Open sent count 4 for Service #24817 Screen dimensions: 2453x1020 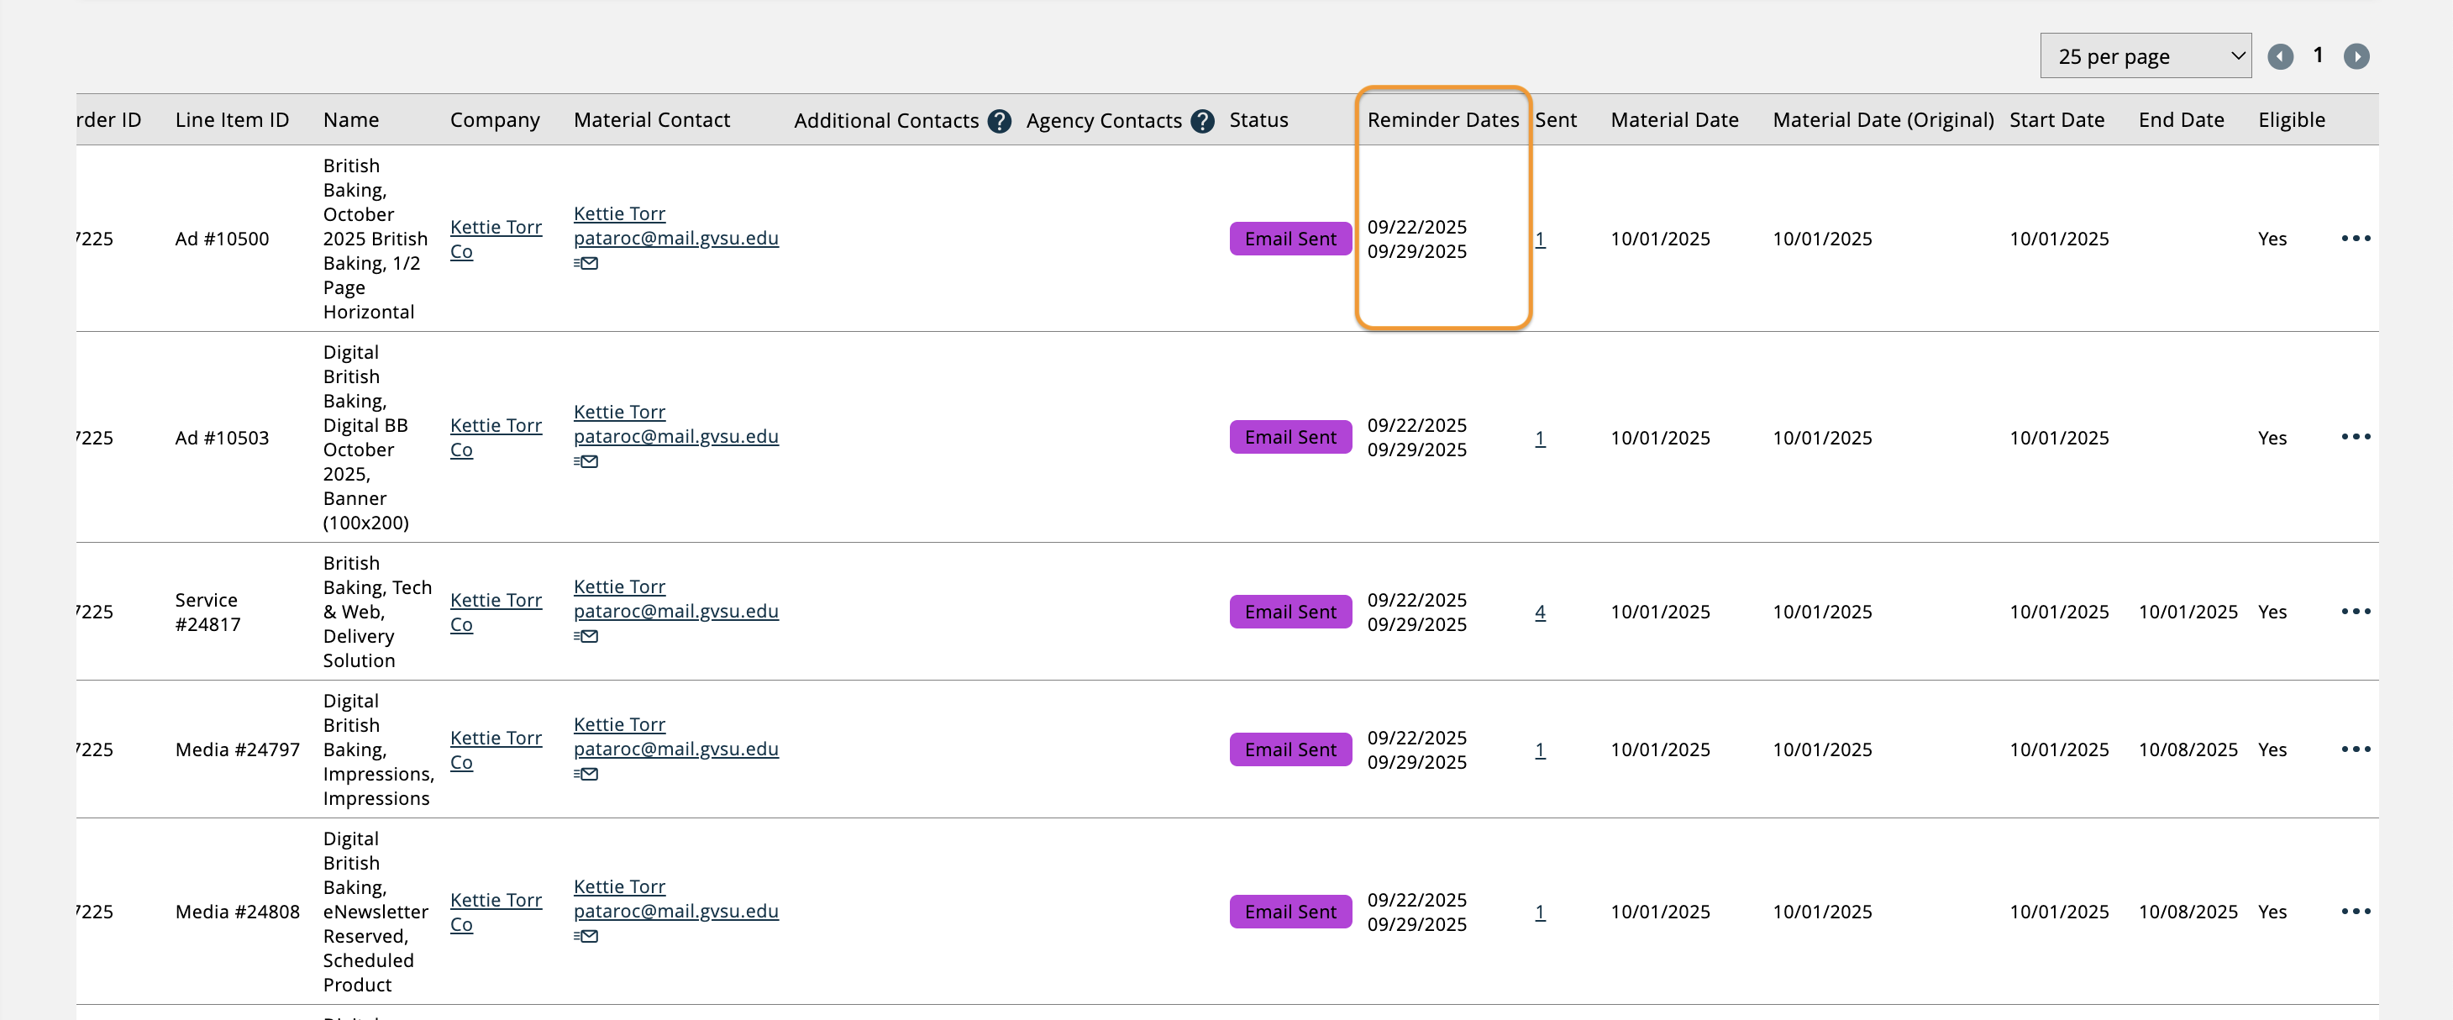[1540, 613]
